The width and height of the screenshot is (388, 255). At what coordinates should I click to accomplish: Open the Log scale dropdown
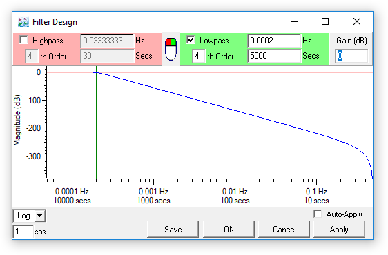point(40,216)
